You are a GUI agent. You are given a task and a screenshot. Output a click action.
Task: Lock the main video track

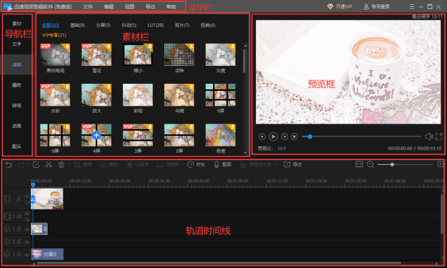tap(19, 199)
